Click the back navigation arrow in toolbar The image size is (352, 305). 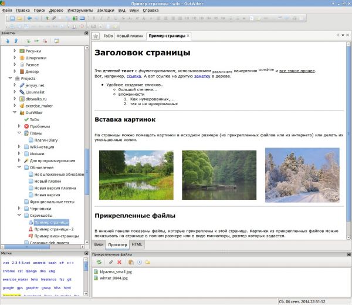click(x=29, y=19)
